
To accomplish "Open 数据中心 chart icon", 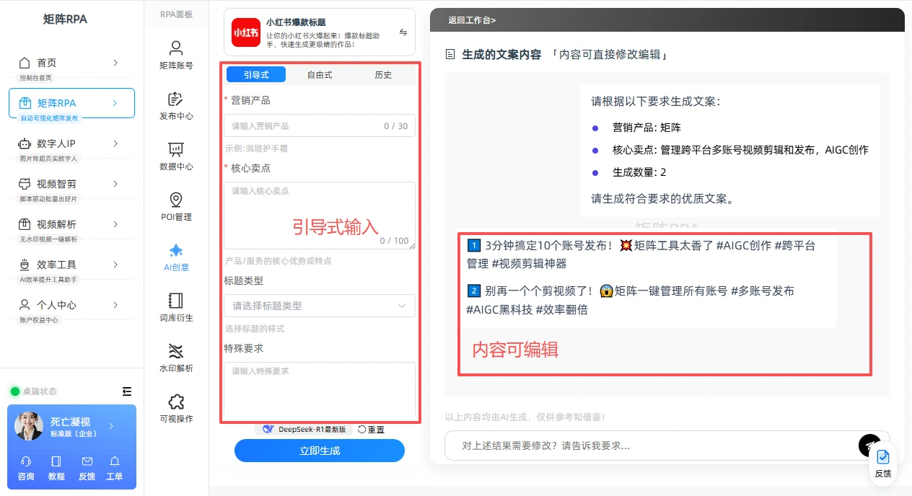I will [176, 149].
